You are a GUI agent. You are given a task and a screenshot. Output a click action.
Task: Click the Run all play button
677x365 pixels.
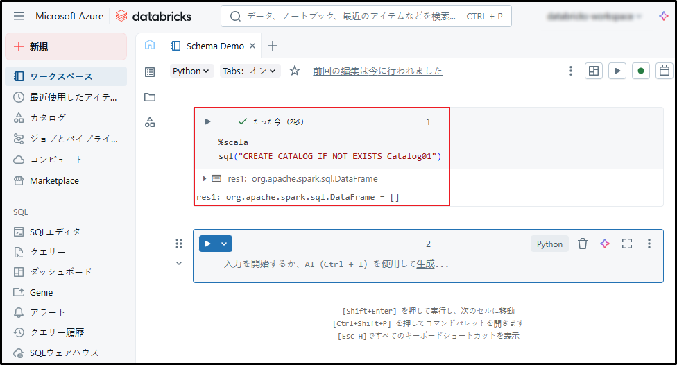pyautogui.click(x=617, y=71)
